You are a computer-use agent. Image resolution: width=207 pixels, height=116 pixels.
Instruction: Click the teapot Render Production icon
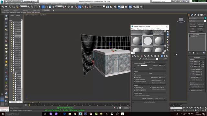pyautogui.click(x=141, y=7)
